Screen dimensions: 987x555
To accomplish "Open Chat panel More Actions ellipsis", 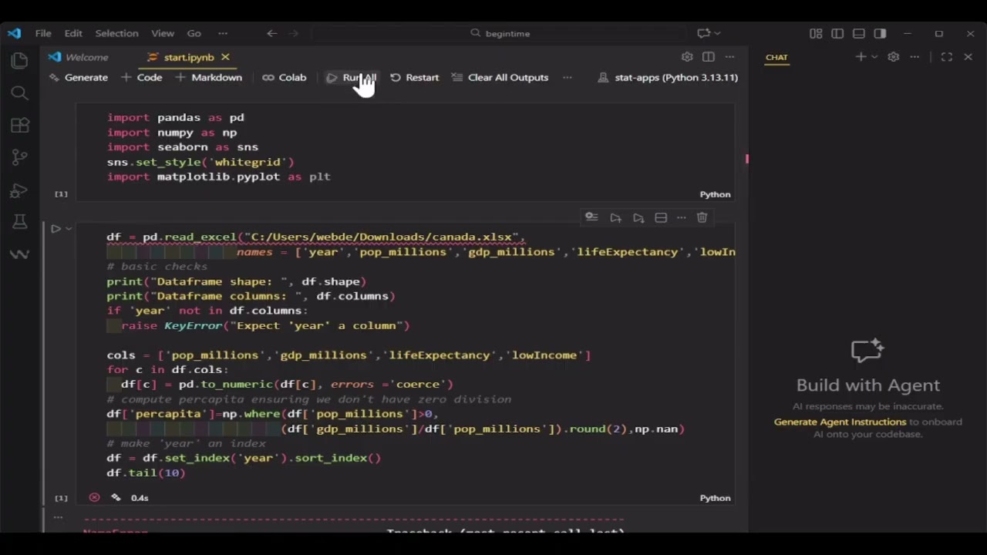I will click(x=915, y=57).
